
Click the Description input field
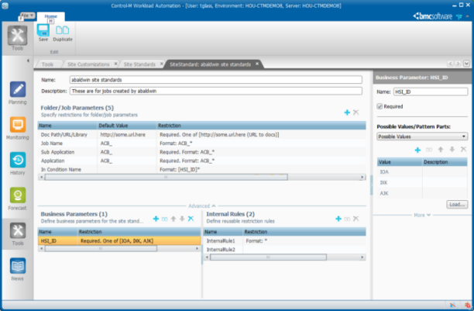(x=216, y=91)
